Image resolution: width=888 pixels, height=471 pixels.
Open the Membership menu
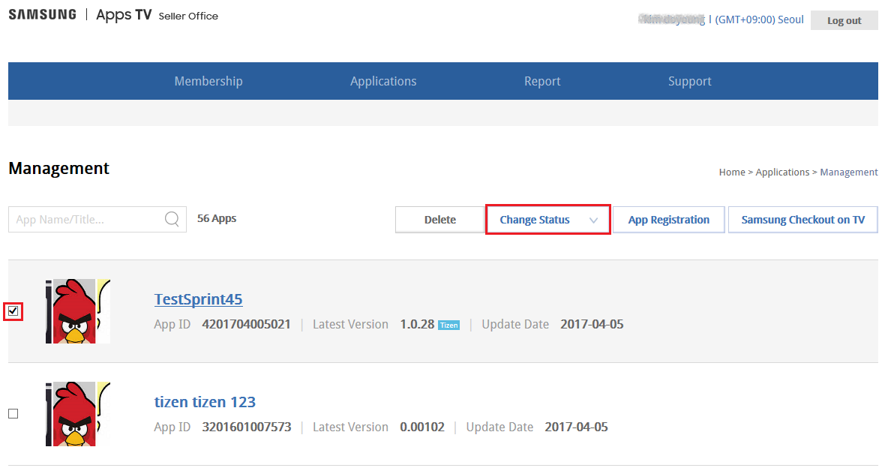pos(208,81)
